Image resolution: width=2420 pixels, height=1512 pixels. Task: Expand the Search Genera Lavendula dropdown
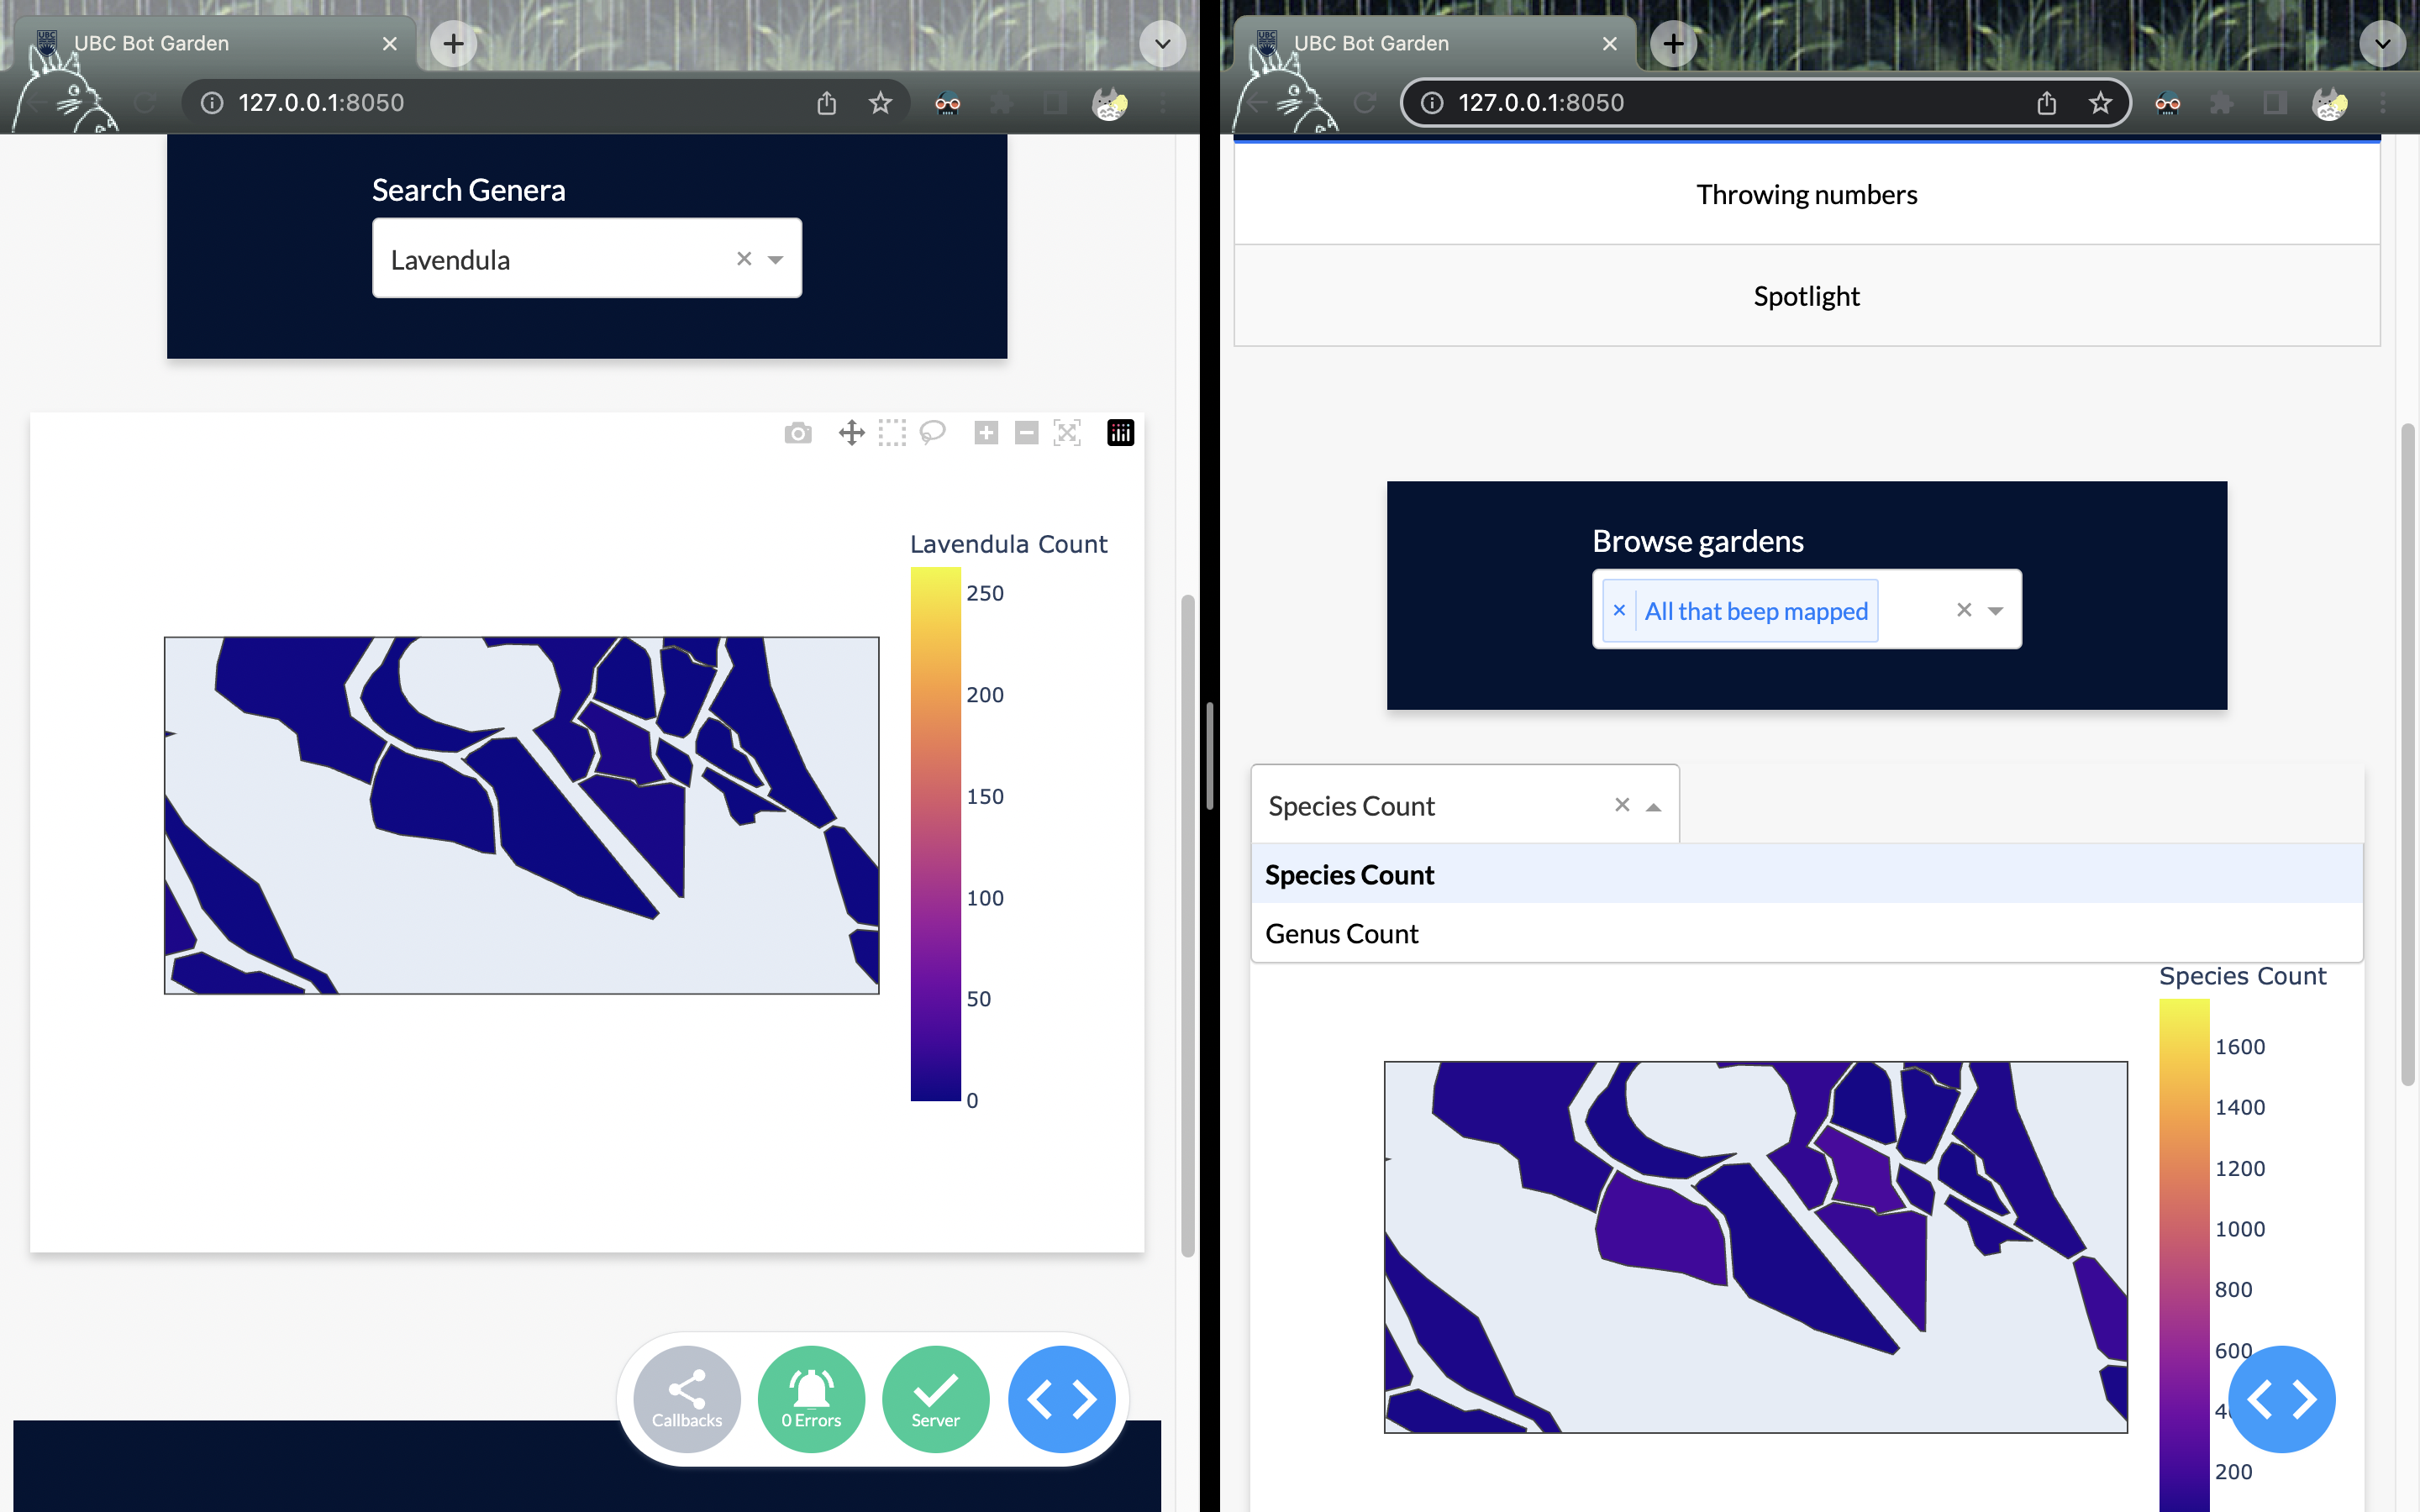775,260
